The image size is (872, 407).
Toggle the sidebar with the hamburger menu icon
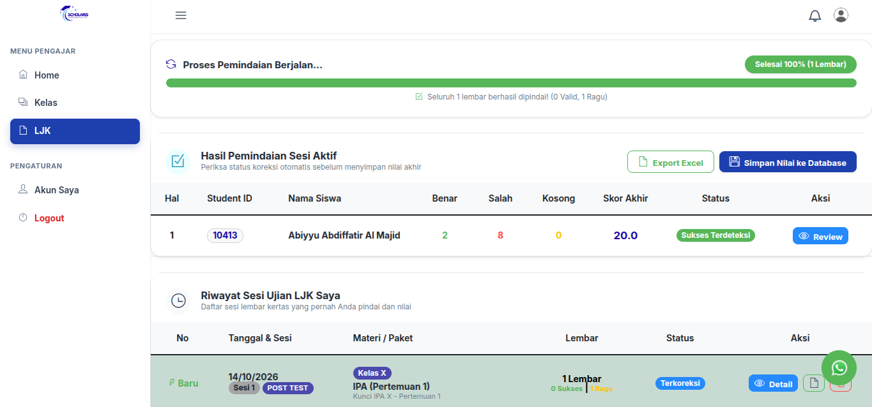tap(181, 15)
